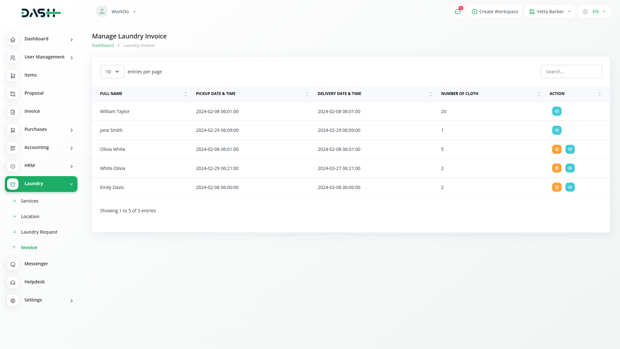Follow the Dashboard breadcrumb link

[x=103, y=46]
